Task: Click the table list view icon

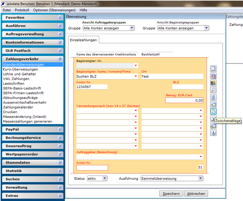Action: (x=213, y=69)
